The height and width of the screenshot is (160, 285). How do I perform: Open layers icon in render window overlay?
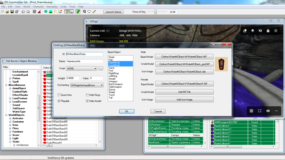click(x=253, y=31)
